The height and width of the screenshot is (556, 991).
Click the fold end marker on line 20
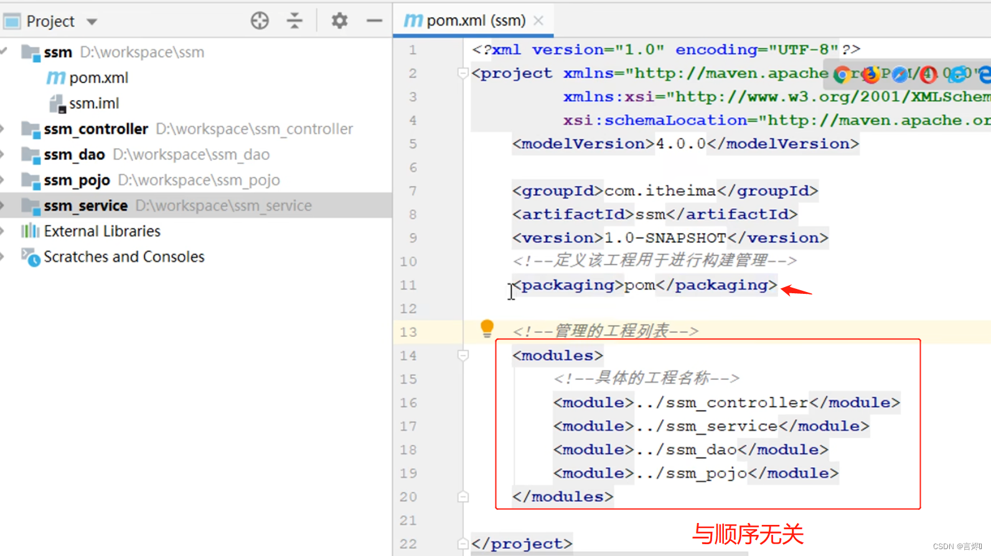point(463,497)
